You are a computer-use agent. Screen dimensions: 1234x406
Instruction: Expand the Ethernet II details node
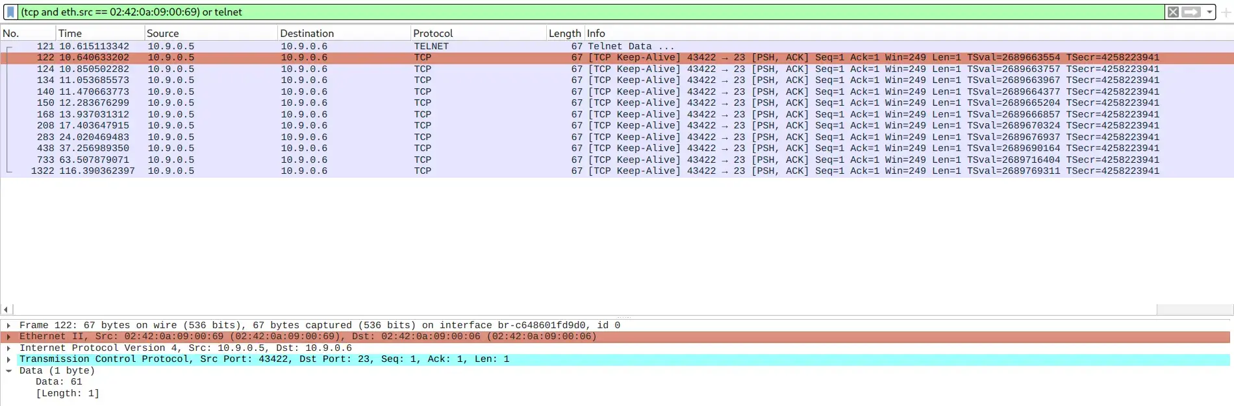(8, 337)
